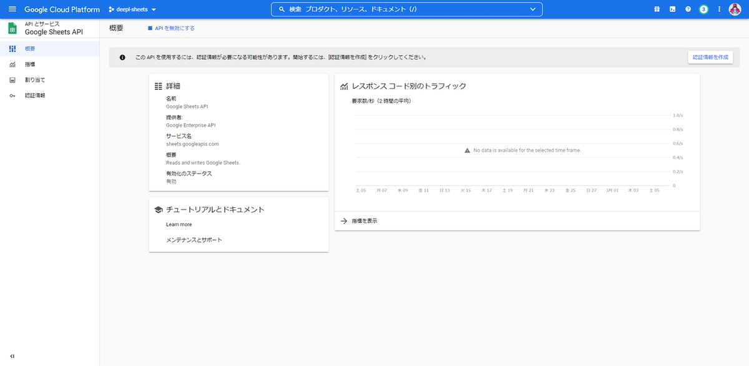
Task: Open the gift free trial icon
Action: click(x=657, y=9)
